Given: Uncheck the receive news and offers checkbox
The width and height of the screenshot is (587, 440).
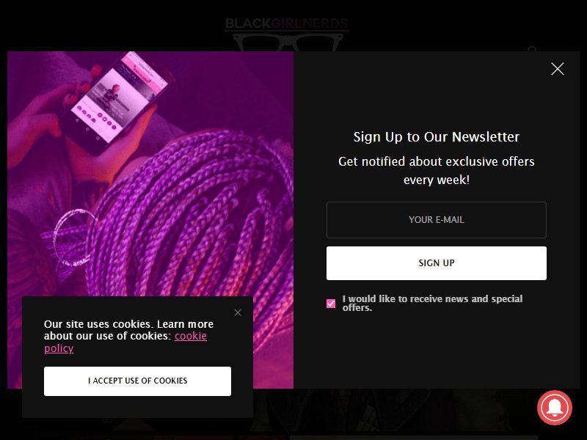Looking at the screenshot, I should 331,304.
